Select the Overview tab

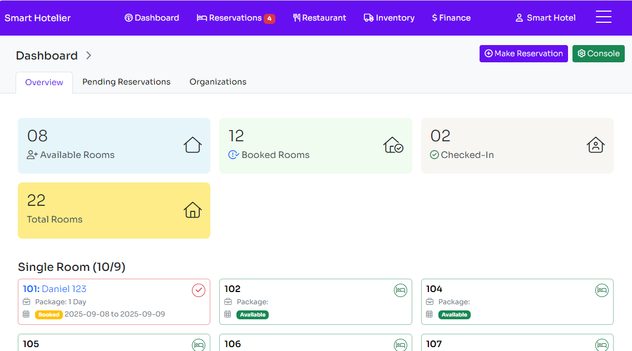45,82
